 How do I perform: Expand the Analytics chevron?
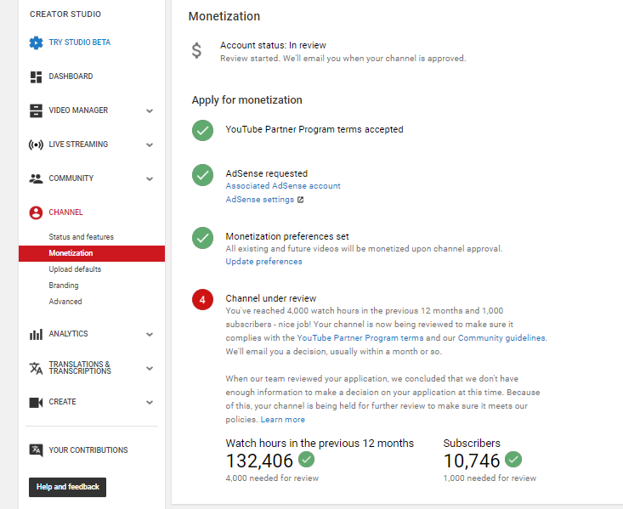click(x=150, y=335)
